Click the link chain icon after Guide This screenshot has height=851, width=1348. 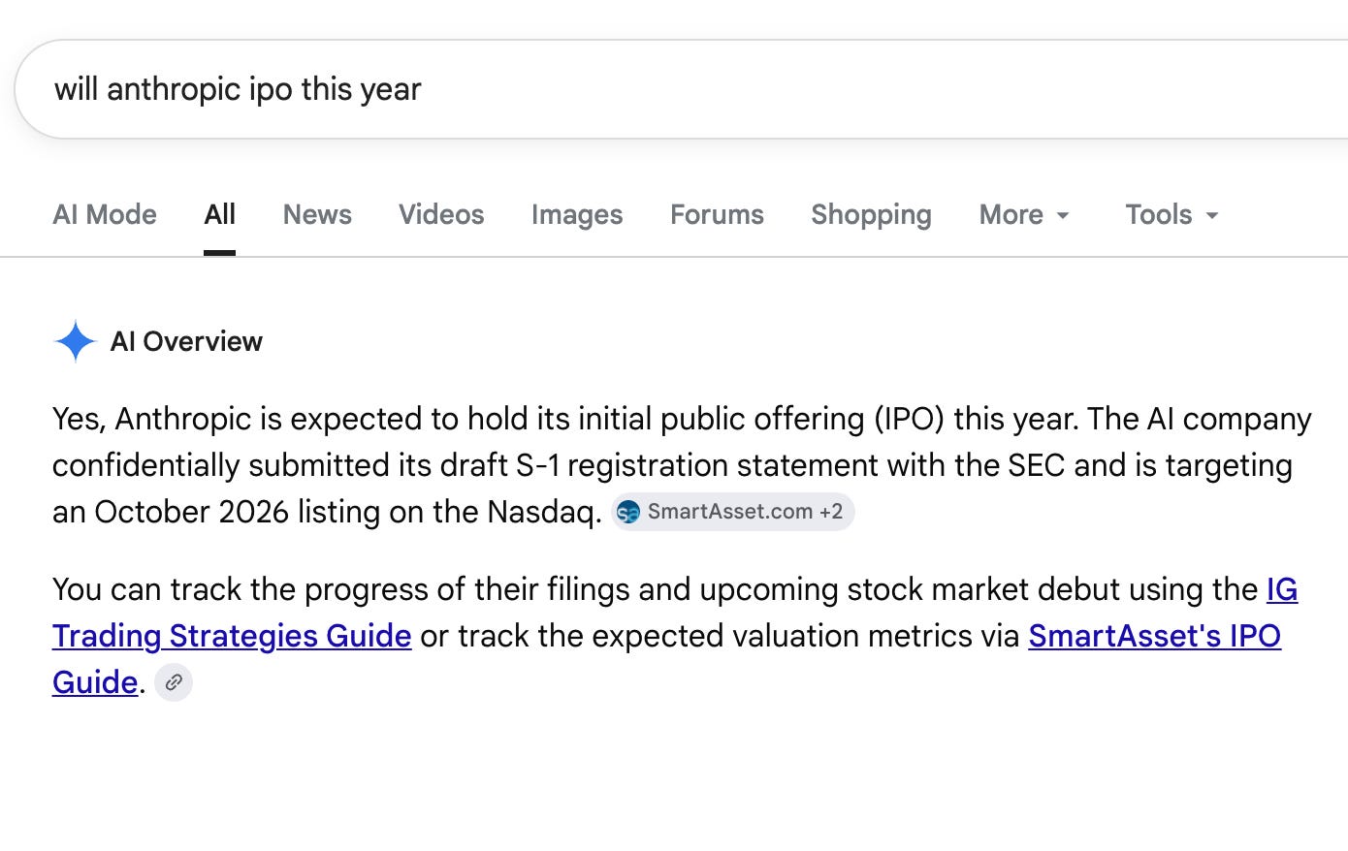click(x=174, y=682)
